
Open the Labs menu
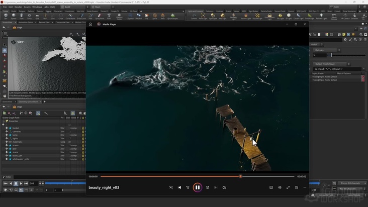click(46, 7)
